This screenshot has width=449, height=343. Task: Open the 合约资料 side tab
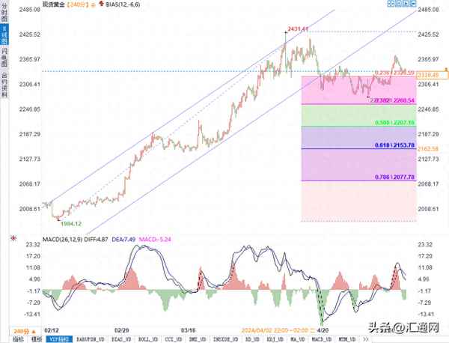coord(4,85)
